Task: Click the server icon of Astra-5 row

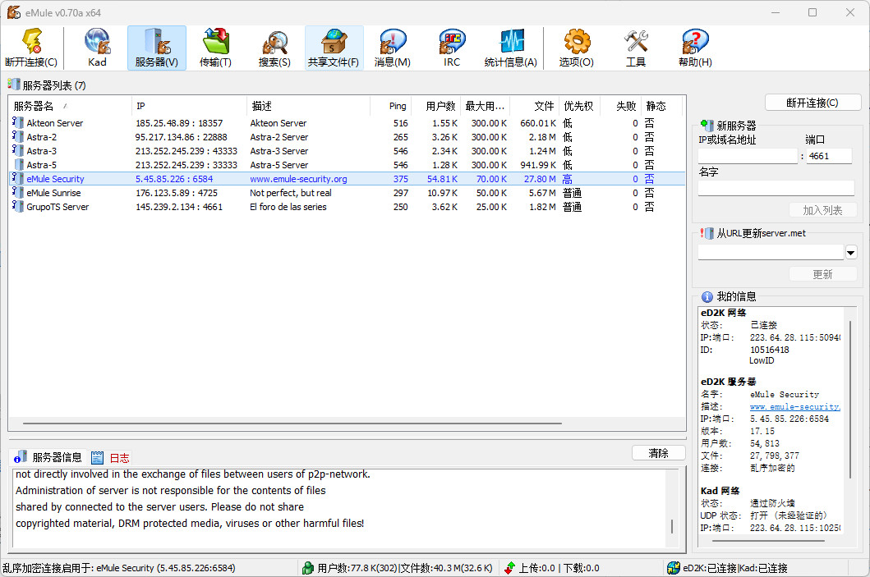Action: [x=18, y=165]
